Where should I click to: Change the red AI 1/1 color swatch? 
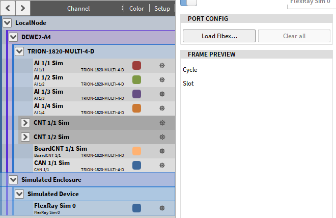click(136, 66)
